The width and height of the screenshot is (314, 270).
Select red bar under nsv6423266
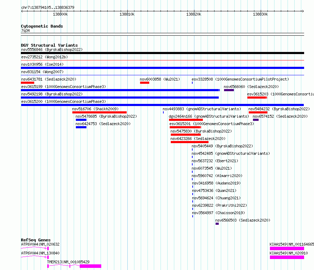[x=189, y=142]
